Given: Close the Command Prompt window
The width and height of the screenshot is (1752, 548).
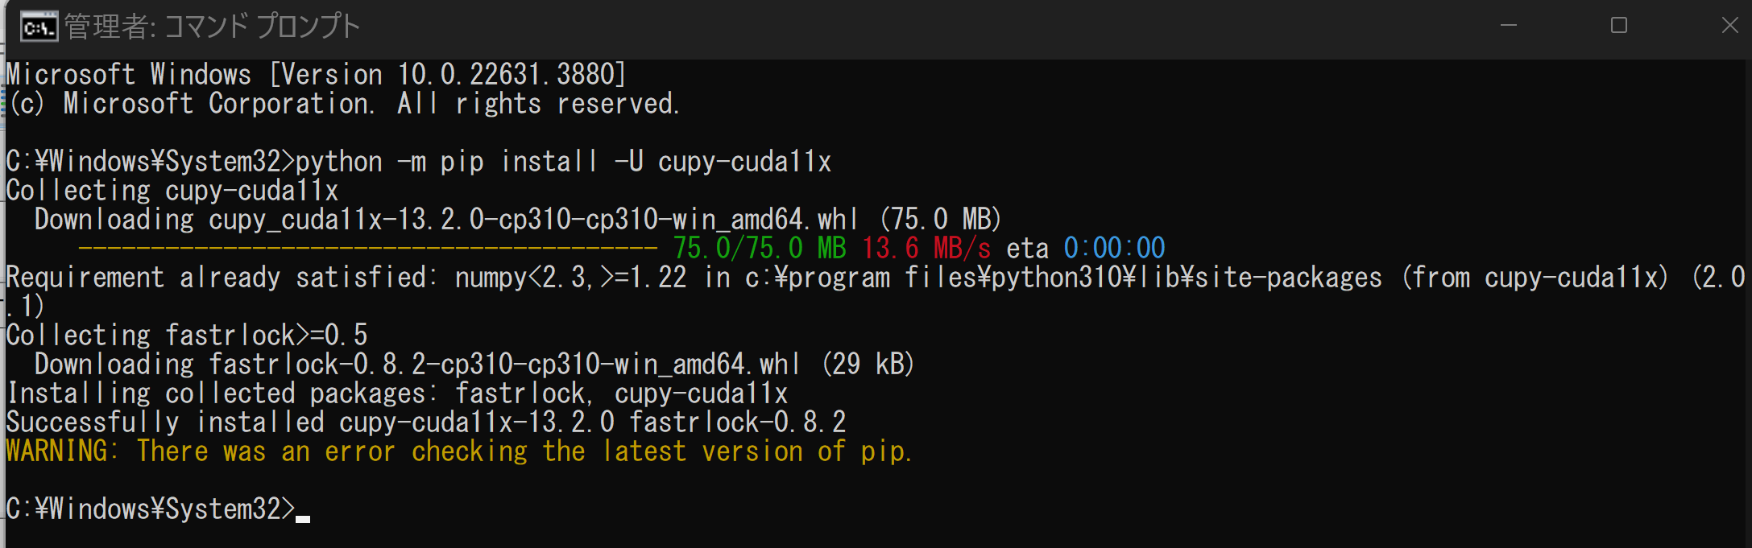Looking at the screenshot, I should tap(1729, 26).
